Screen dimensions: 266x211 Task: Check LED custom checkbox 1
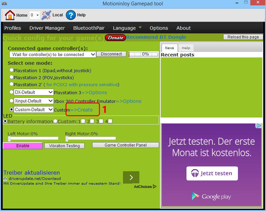[x=83, y=121]
